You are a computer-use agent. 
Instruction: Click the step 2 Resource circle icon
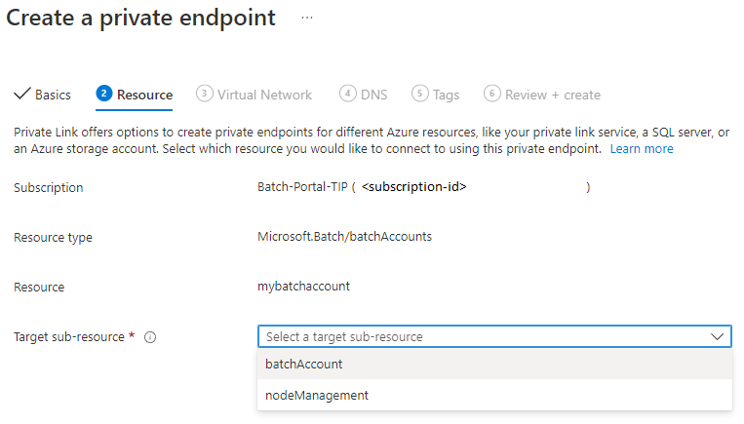tap(104, 94)
